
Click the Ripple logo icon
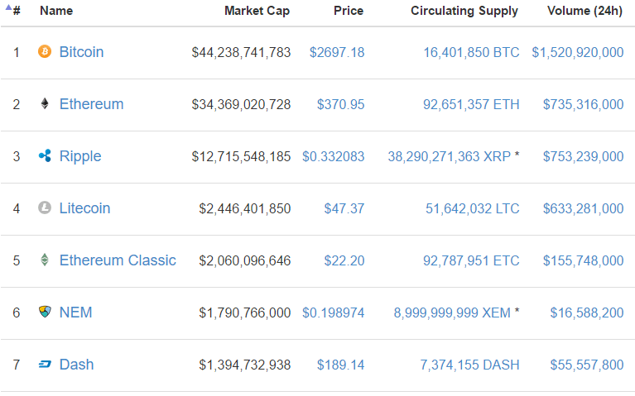[45, 156]
